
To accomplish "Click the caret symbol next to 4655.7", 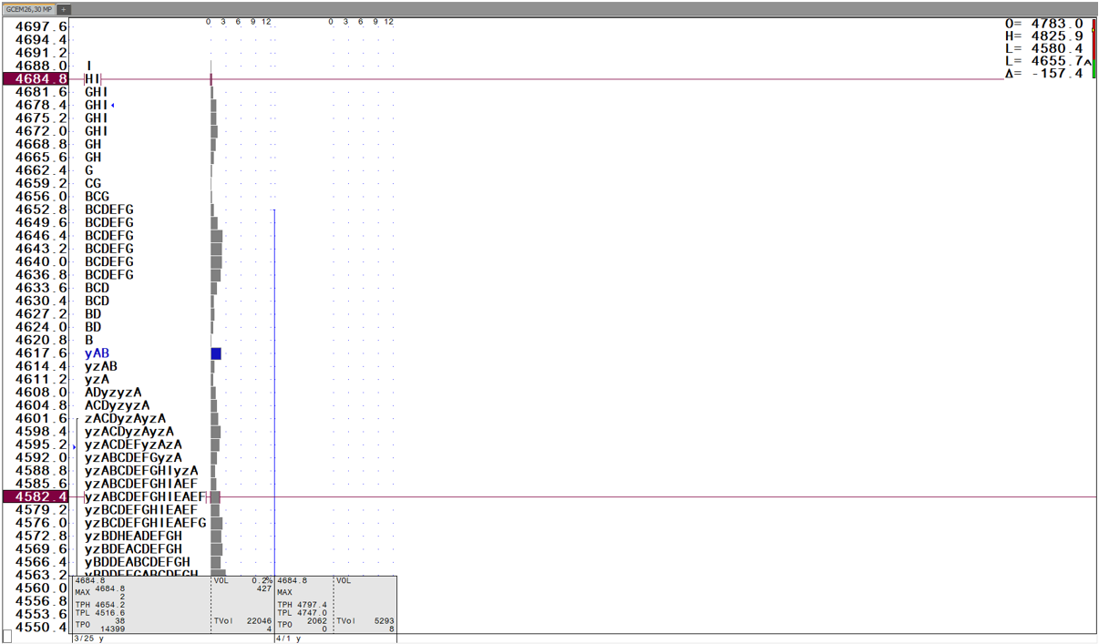I will click(x=1087, y=62).
